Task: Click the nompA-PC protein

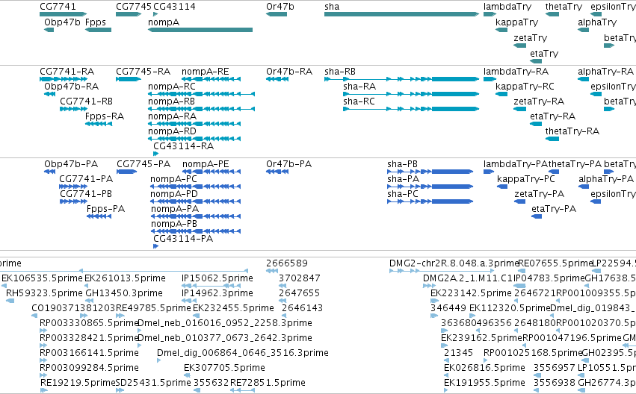Action: pos(196,187)
